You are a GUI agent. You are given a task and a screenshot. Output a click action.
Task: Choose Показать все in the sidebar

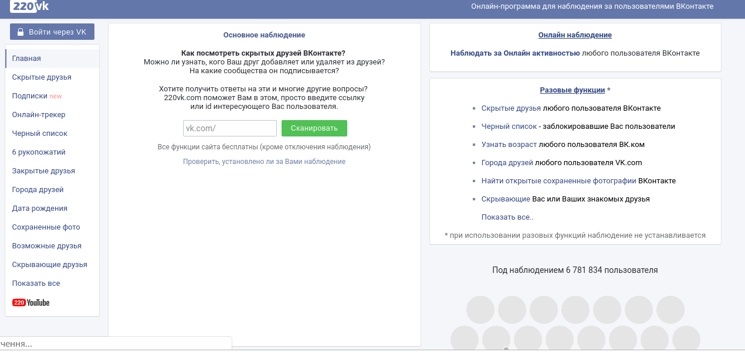click(x=52, y=283)
